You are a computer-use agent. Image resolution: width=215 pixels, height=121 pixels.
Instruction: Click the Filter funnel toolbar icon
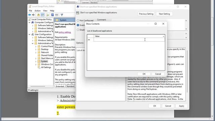coord(62,15)
